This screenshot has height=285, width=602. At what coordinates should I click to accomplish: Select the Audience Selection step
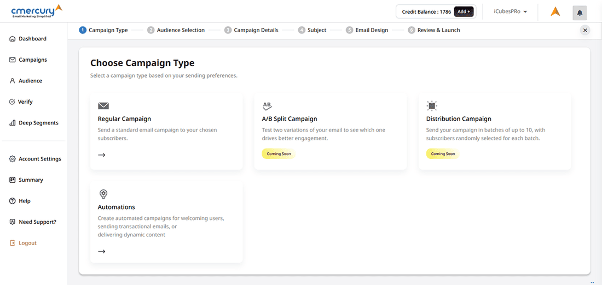180,30
